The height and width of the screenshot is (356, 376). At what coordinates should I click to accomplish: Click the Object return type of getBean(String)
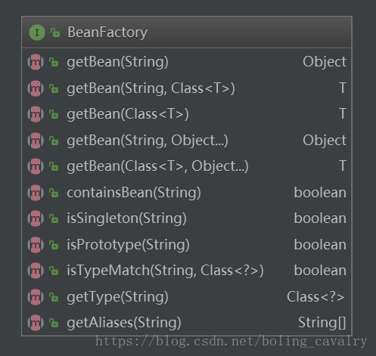click(325, 62)
